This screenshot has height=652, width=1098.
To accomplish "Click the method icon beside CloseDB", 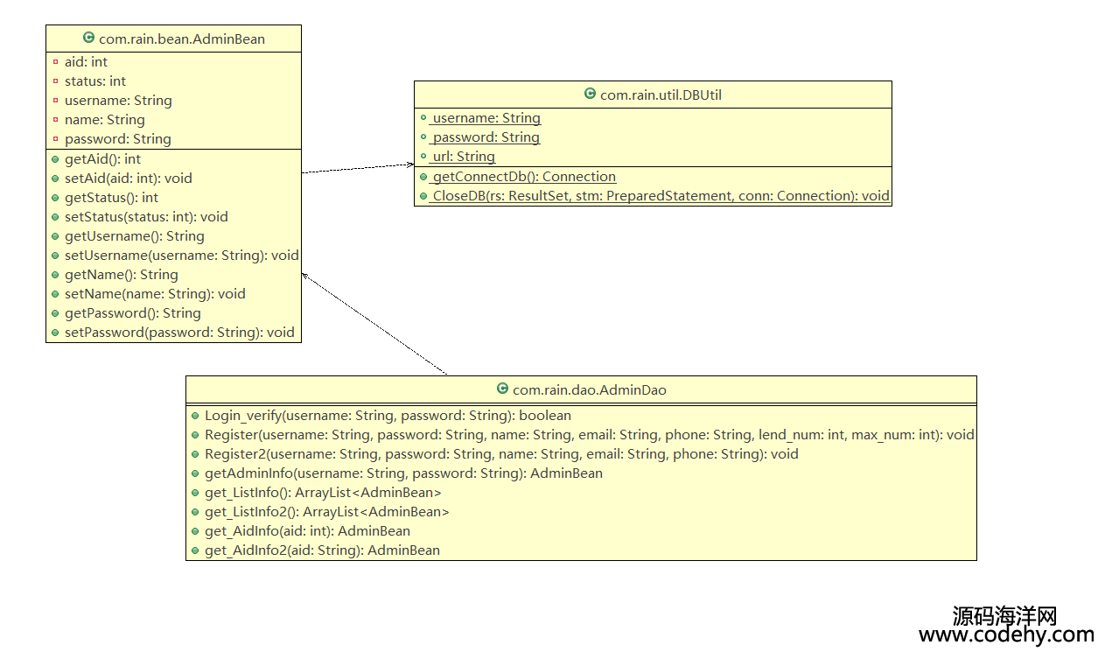I will (423, 196).
